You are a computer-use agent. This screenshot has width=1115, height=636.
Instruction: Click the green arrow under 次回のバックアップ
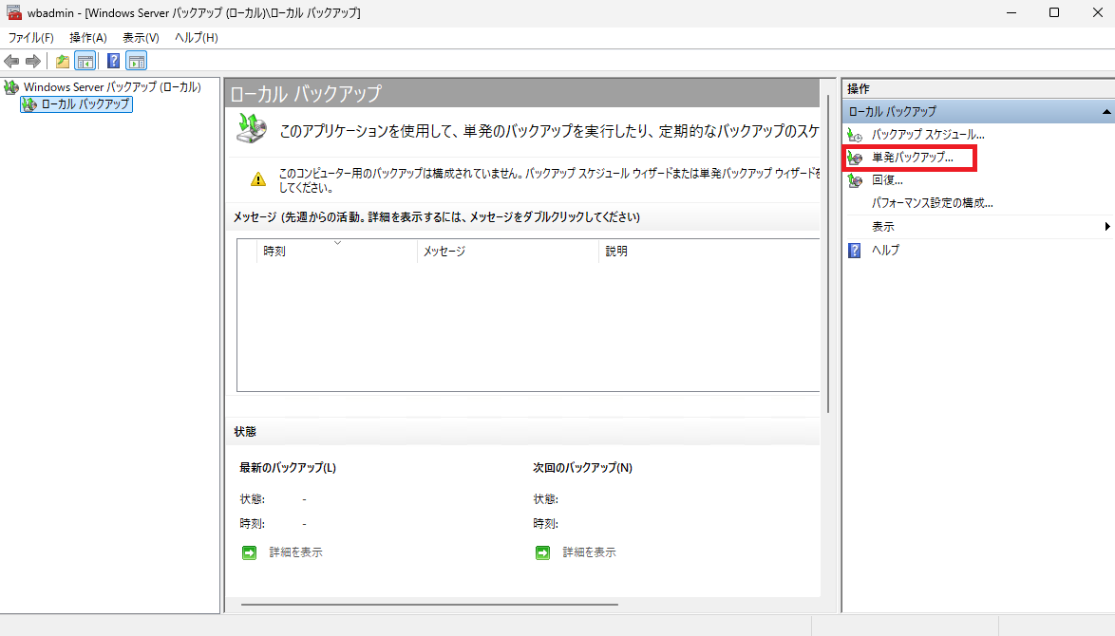(542, 552)
